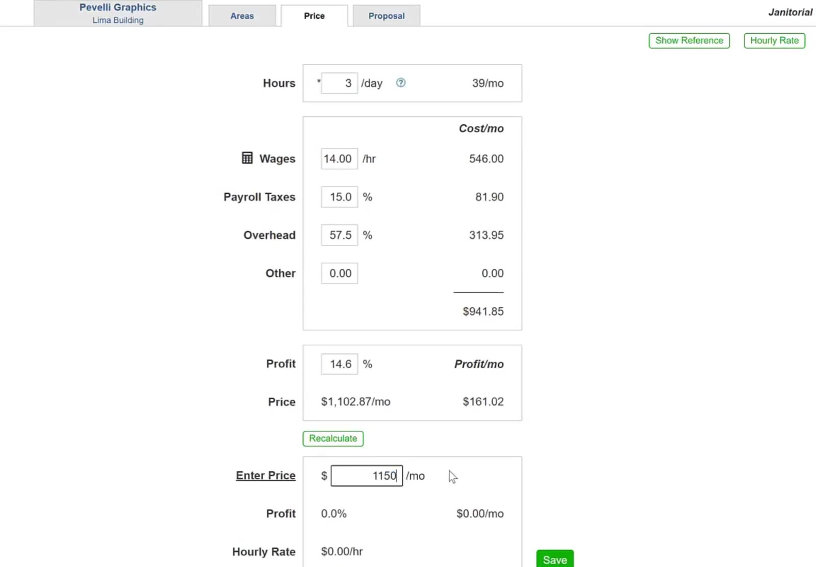Image resolution: width=816 pixels, height=567 pixels.
Task: Select the 39/mo hours value
Action: 488,83
